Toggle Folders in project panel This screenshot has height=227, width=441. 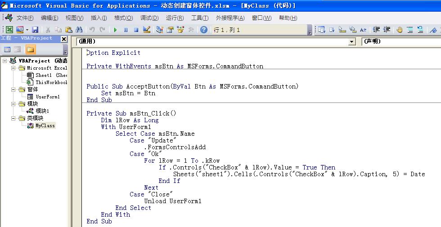[30, 49]
